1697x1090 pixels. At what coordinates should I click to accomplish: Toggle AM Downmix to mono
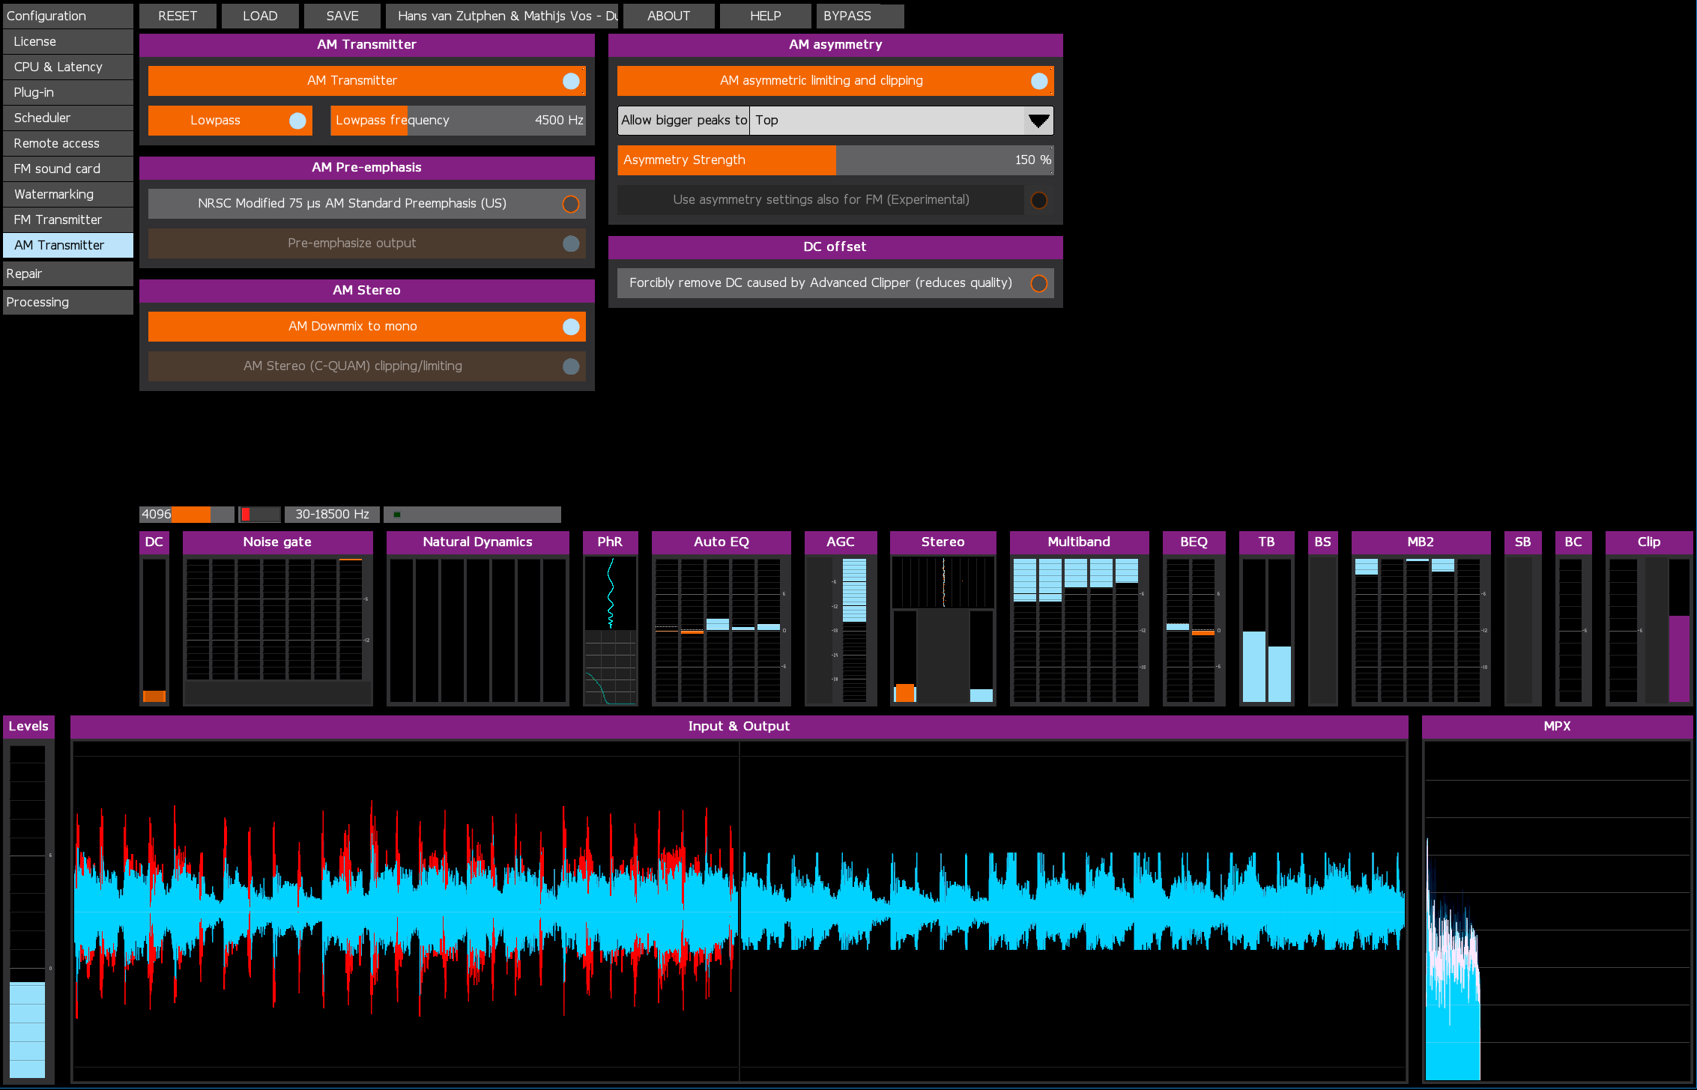[366, 327]
